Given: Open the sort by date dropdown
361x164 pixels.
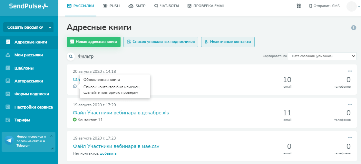Looking at the screenshot, I should tap(322, 56).
